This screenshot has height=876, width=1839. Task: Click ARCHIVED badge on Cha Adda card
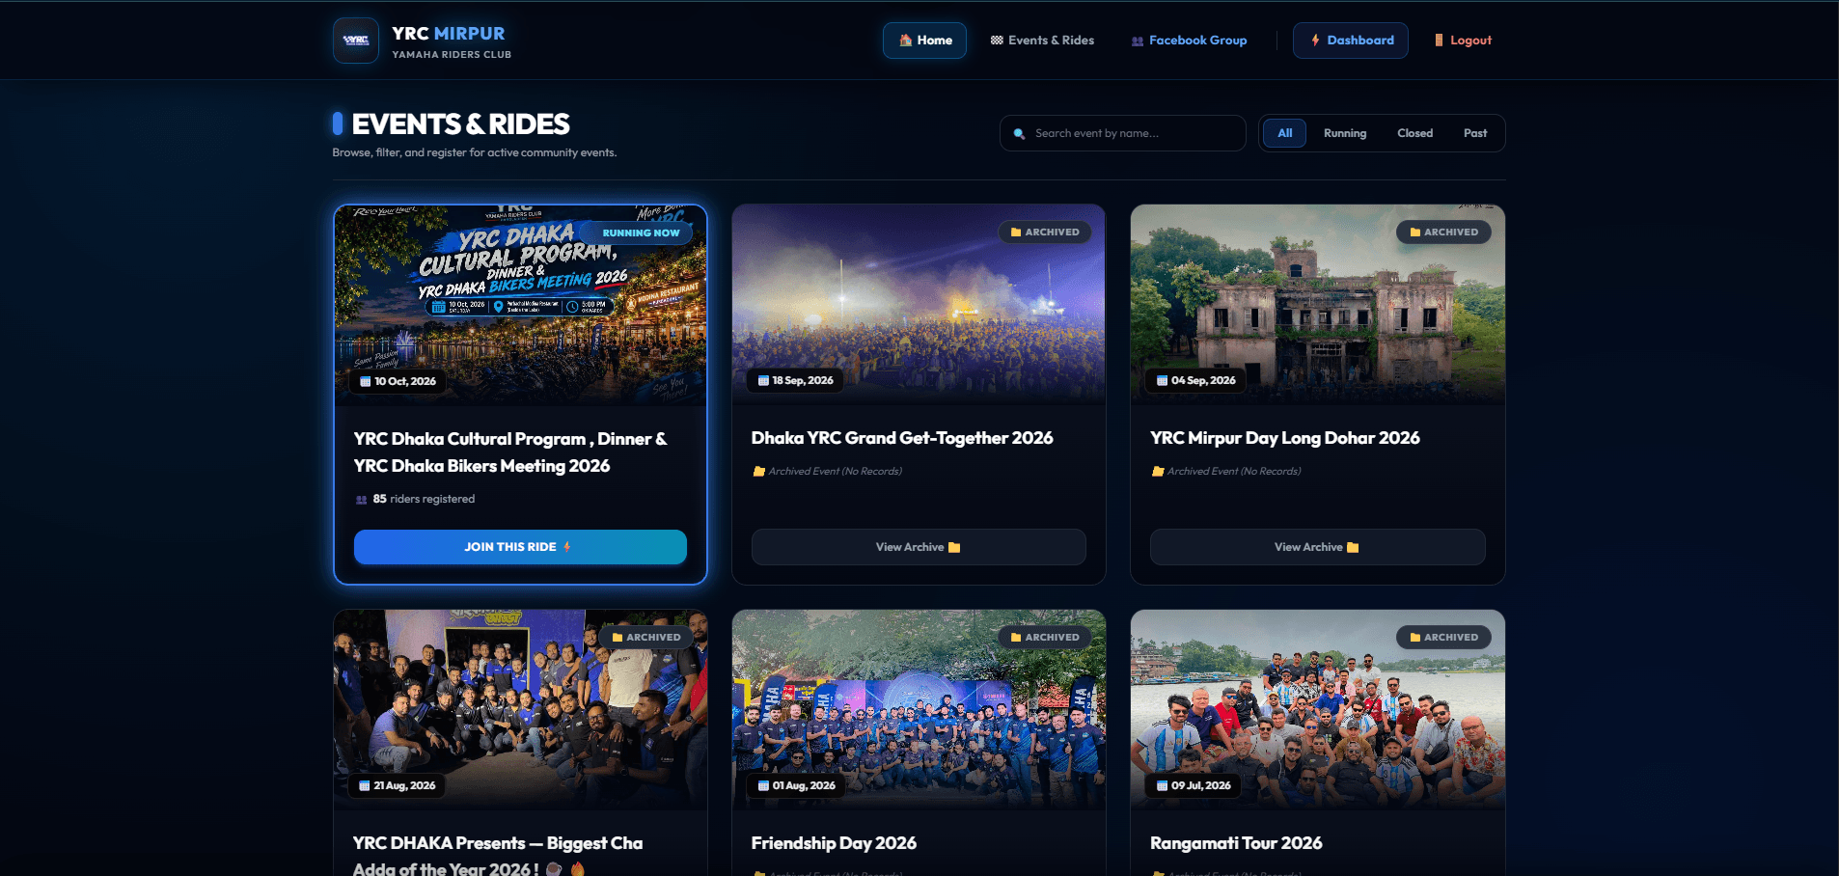tap(646, 638)
